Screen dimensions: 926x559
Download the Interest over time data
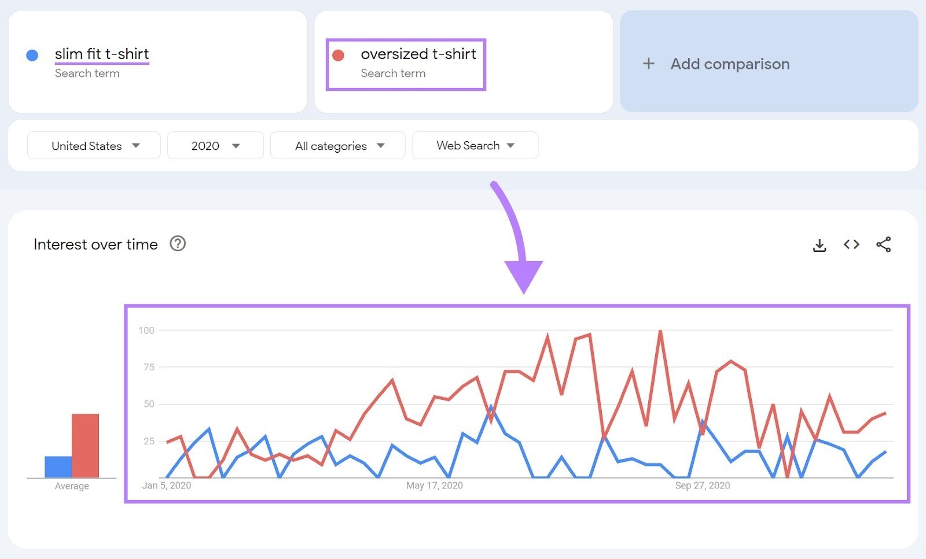point(820,245)
